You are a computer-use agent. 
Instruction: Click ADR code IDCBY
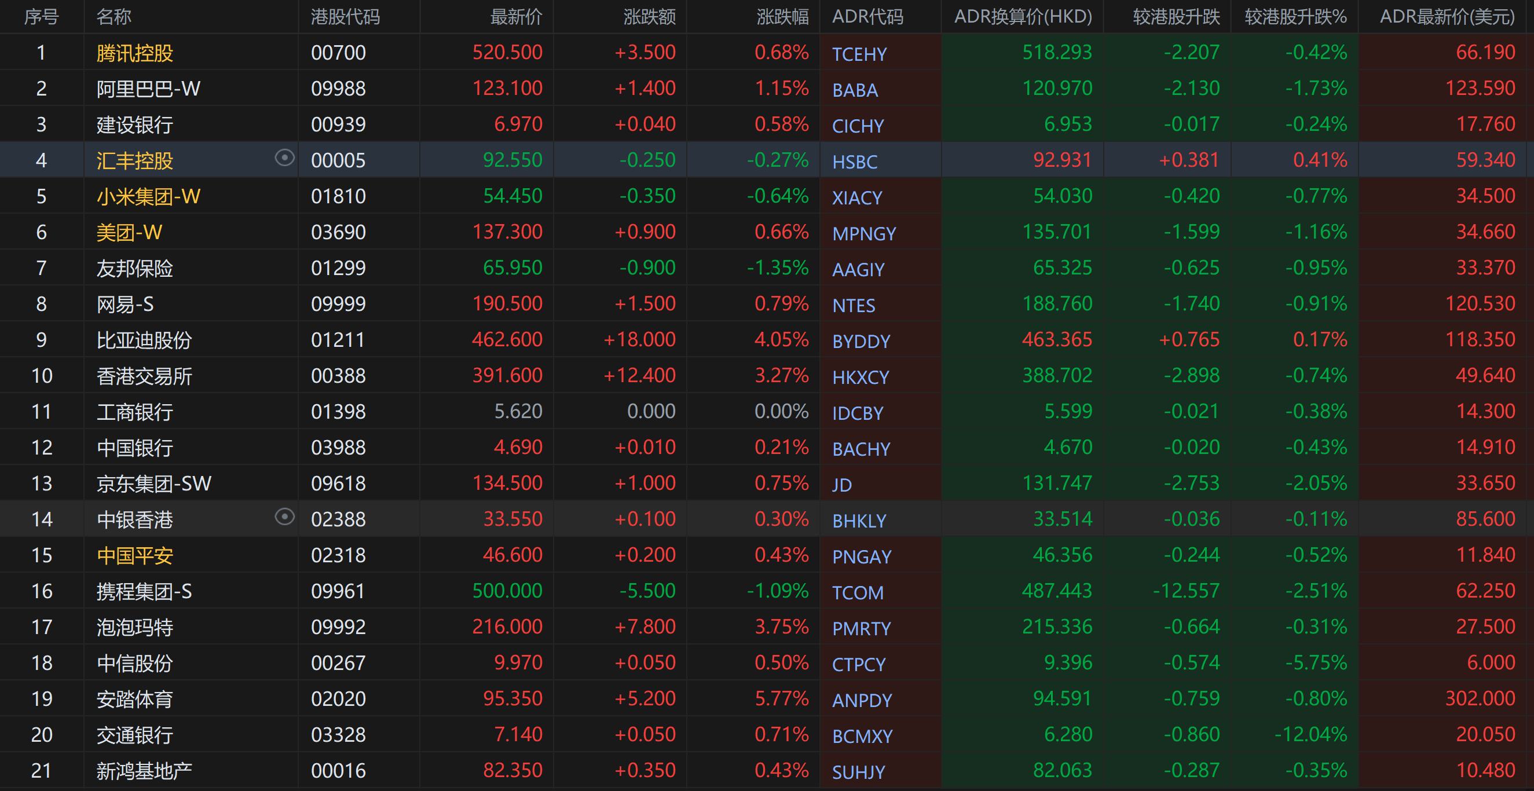coord(858,413)
